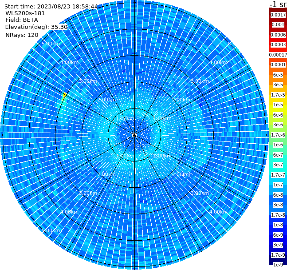Screen dimensions: 287x270
Task: Select the 0.001 colorbar label
Action: pos(278,24)
